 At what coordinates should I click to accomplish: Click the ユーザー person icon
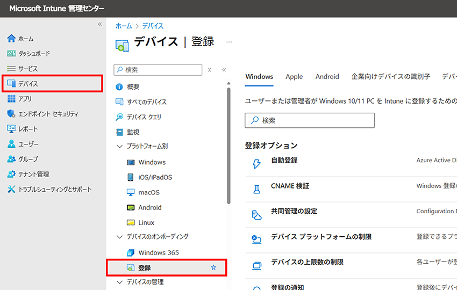pyautogui.click(x=11, y=144)
